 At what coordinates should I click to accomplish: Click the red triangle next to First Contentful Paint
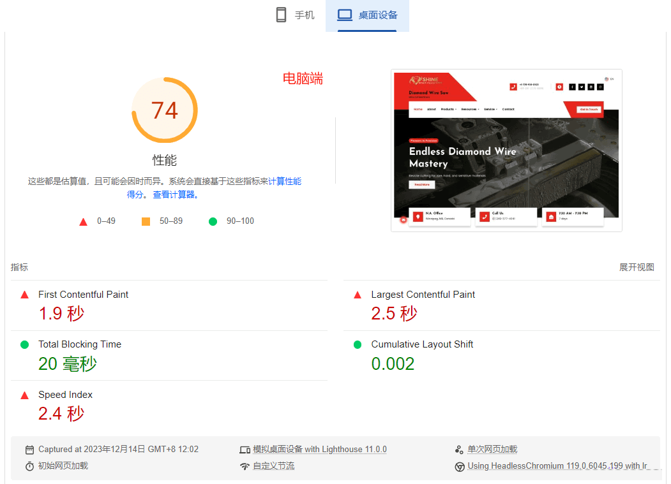coord(25,295)
